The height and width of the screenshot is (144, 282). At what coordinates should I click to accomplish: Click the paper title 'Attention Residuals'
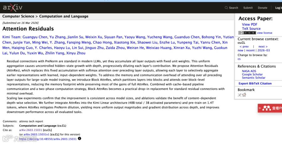pos(28,29)
